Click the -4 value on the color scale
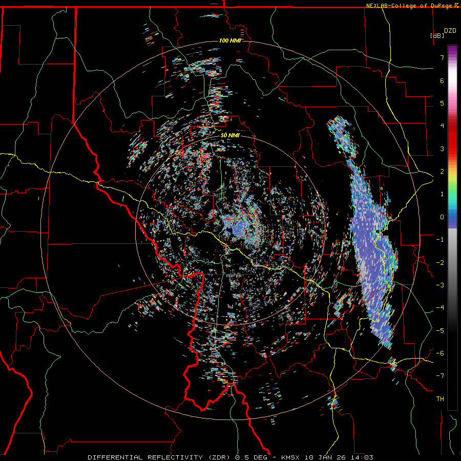This screenshot has width=461, height=461. 440,308
